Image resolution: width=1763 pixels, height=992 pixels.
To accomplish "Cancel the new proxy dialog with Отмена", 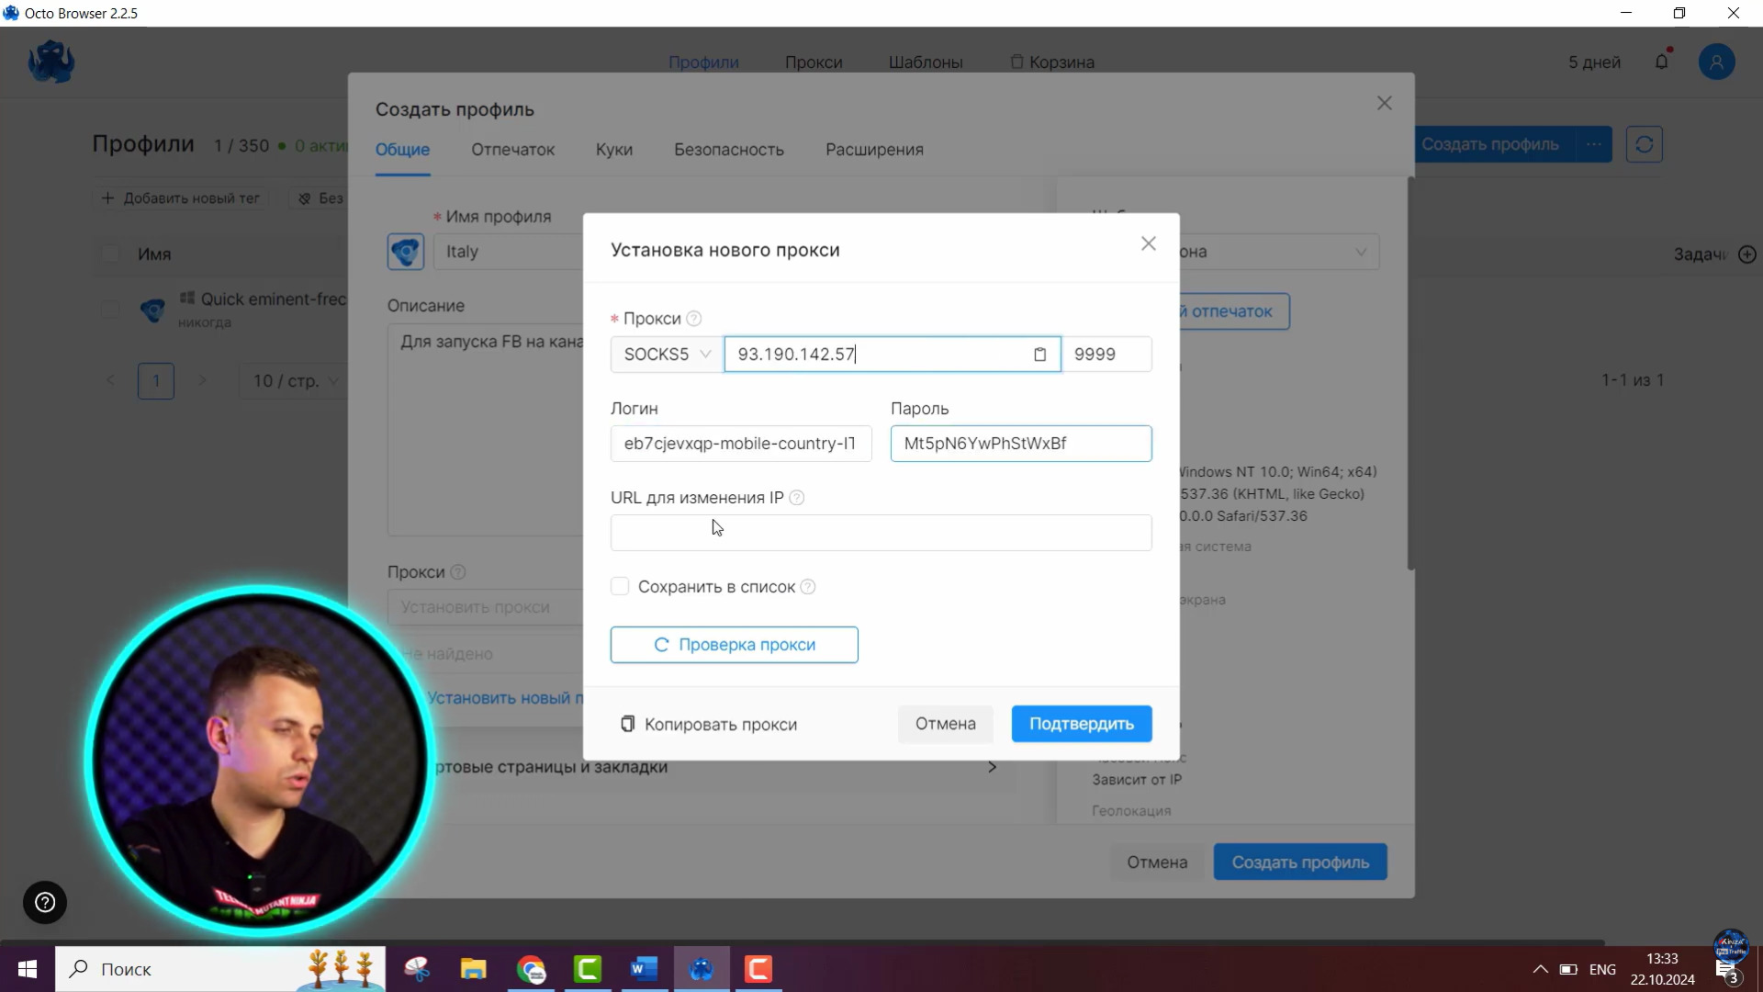I will [x=945, y=724].
